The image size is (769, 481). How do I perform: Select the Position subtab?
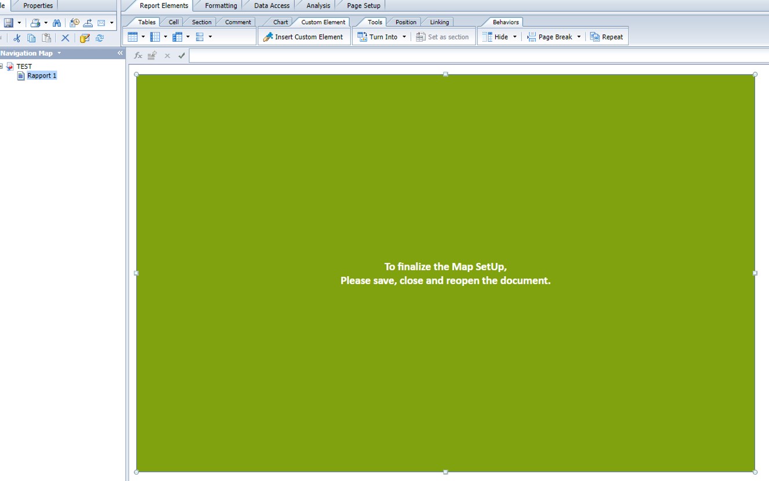click(405, 22)
